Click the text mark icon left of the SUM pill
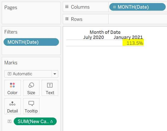Image resolution: width=167 pixels, height=131 pixels. pos(9,121)
